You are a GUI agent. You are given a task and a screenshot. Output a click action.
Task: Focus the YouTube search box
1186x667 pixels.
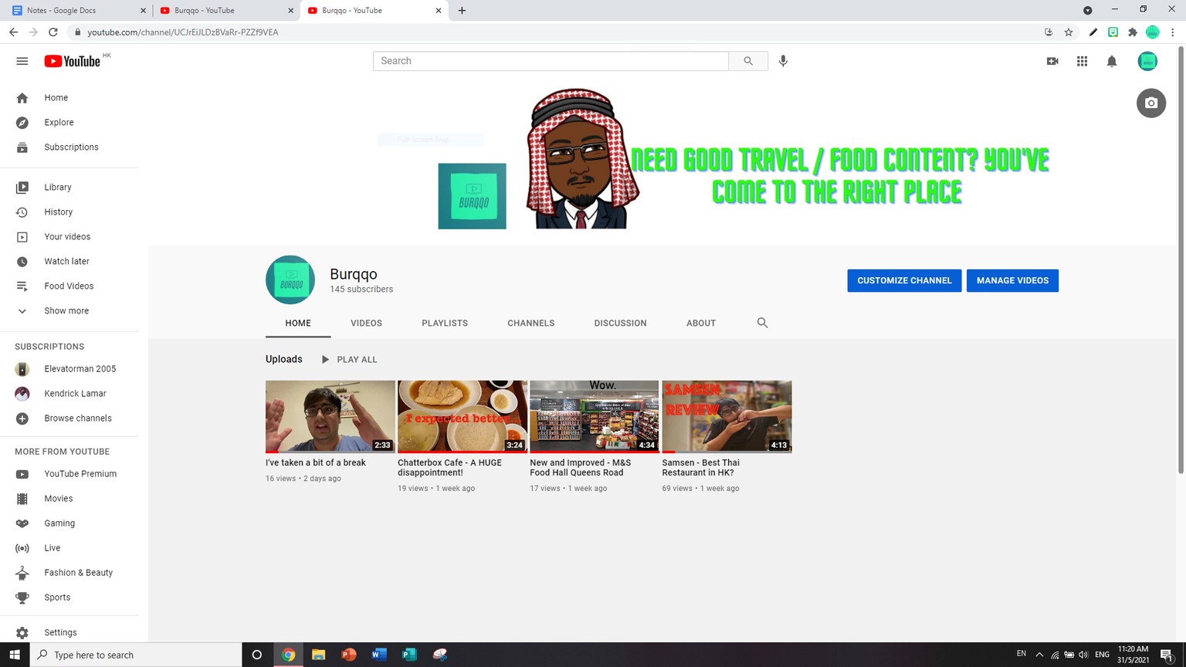coord(551,61)
